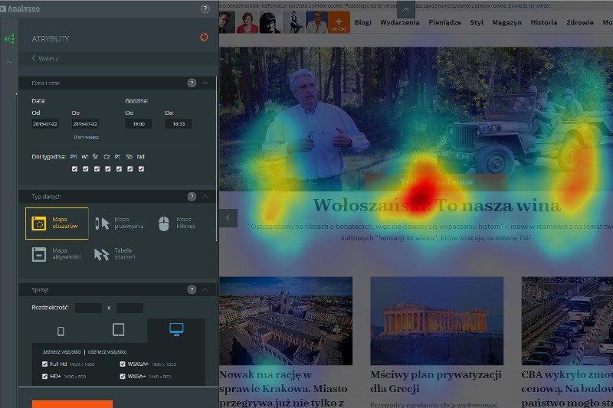The image size is (613, 408).
Task: Toggle the Pn weekday checkbox
Action: pos(74,168)
